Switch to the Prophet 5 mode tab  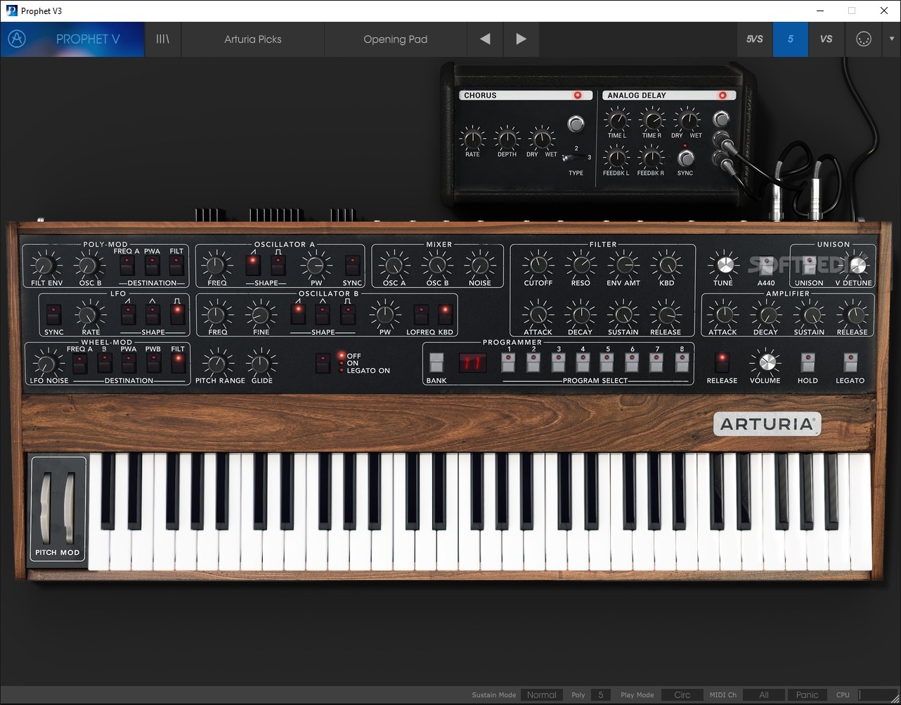(x=791, y=39)
